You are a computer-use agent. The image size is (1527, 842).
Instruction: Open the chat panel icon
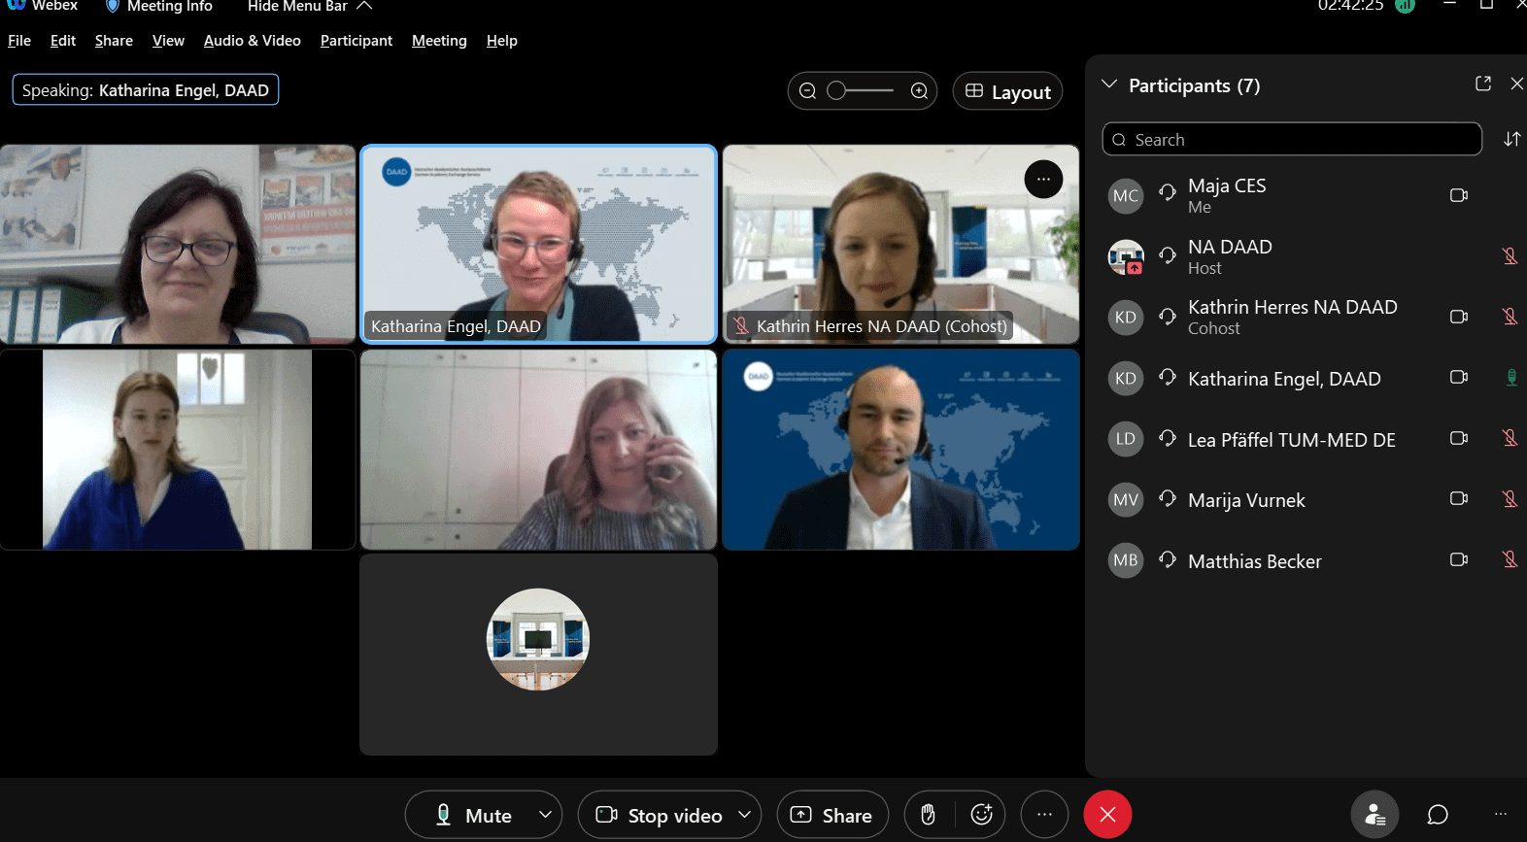[1438, 815]
